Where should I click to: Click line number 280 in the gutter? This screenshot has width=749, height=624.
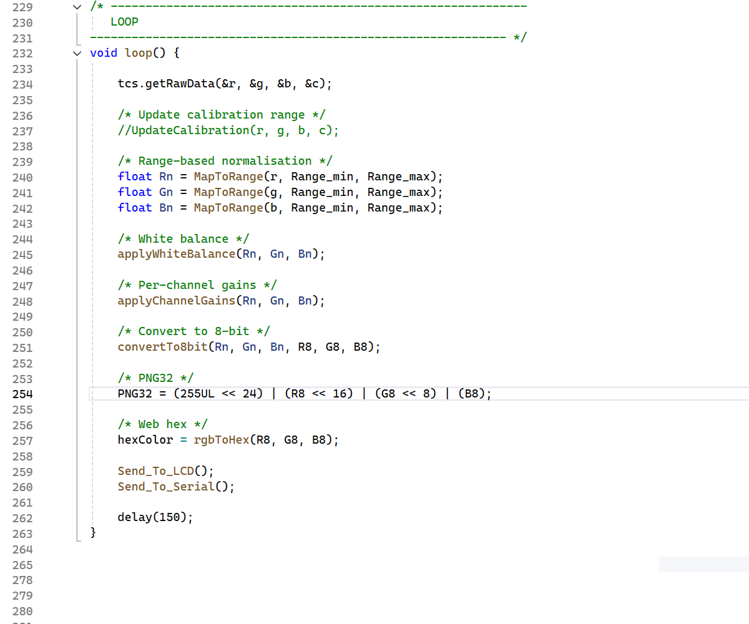22,611
